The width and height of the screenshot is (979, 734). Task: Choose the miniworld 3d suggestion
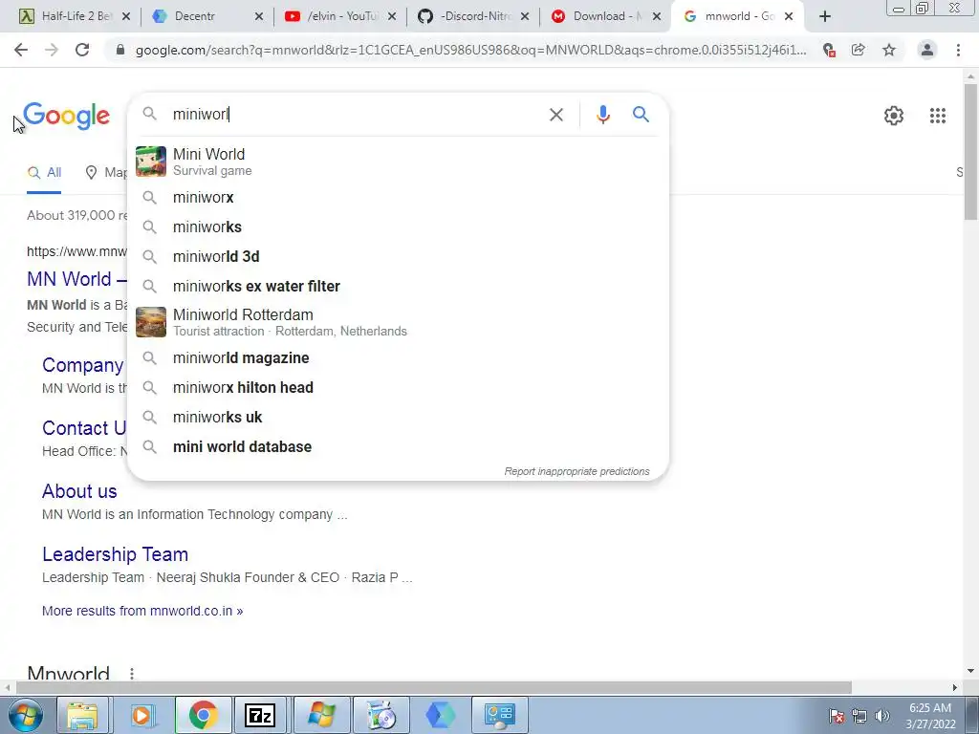(x=398, y=256)
